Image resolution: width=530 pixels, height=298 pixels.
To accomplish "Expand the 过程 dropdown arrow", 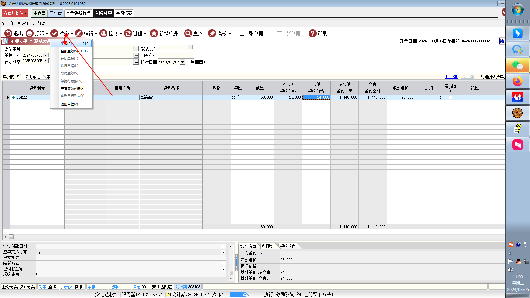I will click(x=145, y=34).
